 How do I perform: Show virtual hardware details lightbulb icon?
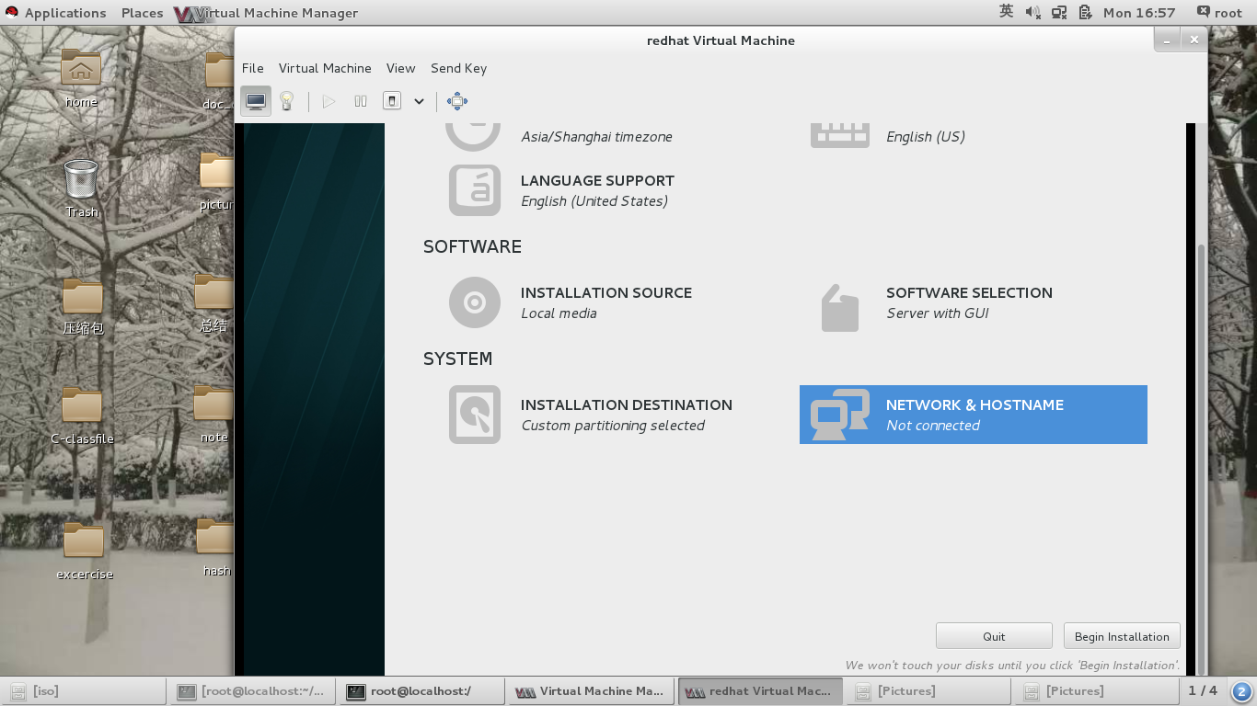(x=287, y=101)
